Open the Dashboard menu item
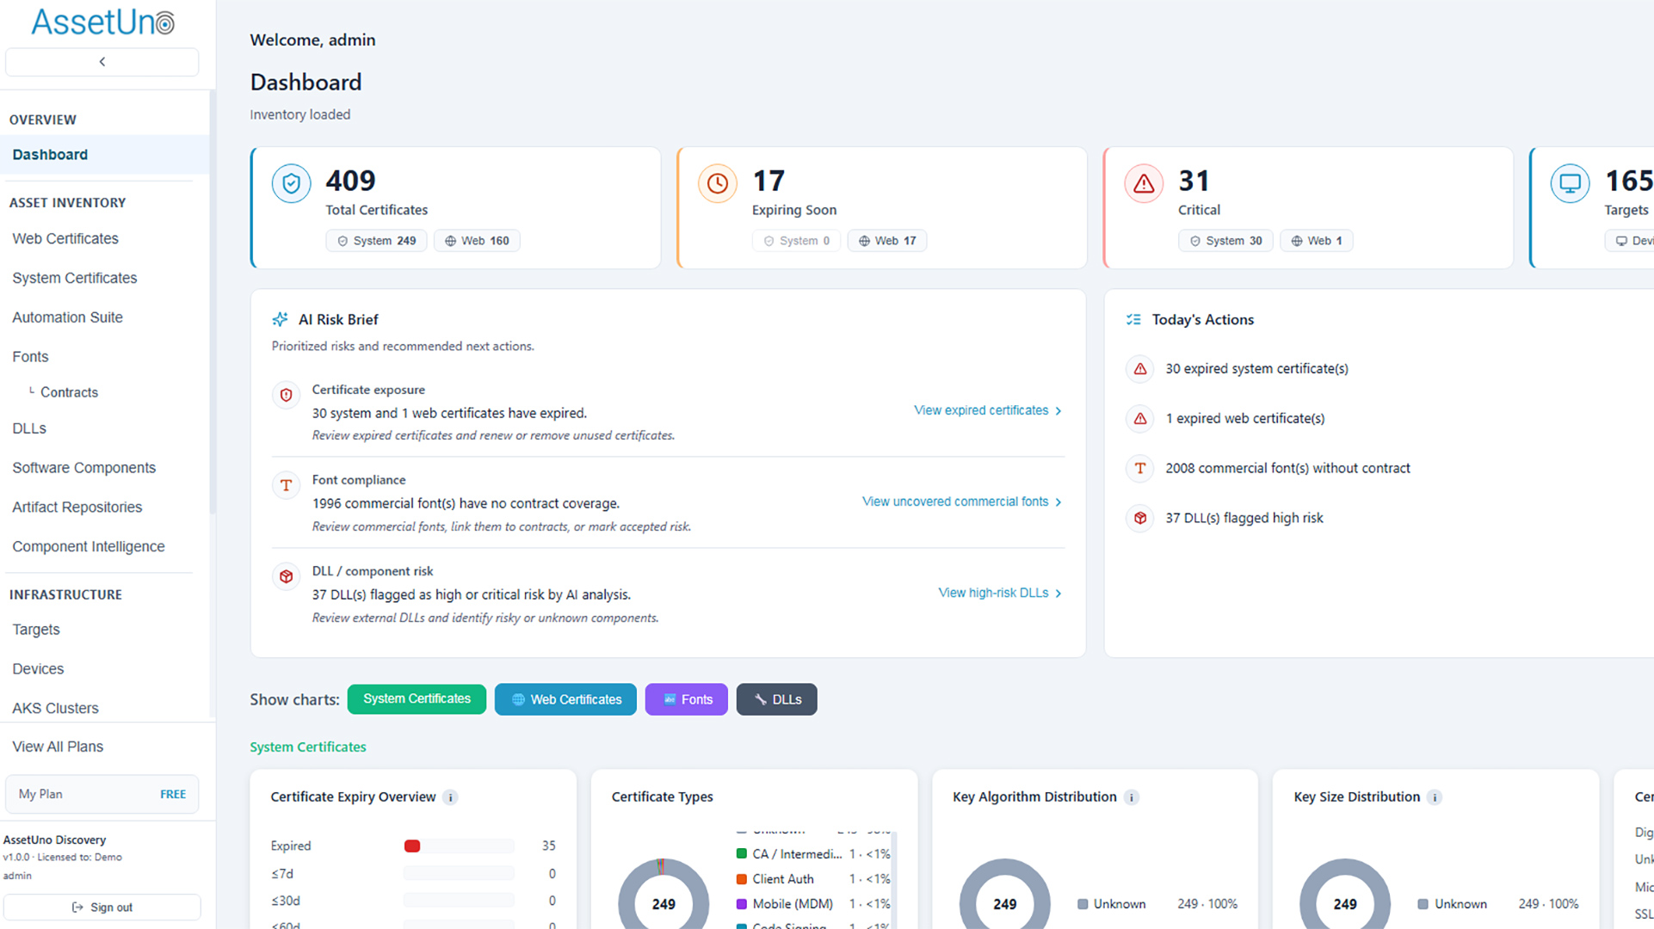 pyautogui.click(x=104, y=155)
